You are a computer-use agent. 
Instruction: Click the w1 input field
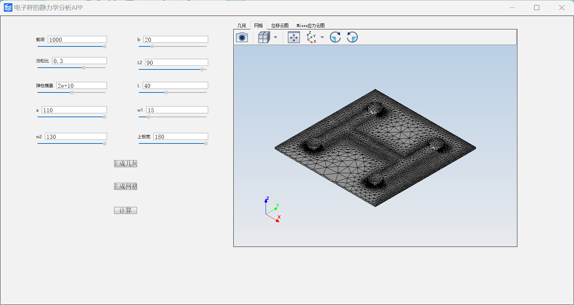point(177,110)
